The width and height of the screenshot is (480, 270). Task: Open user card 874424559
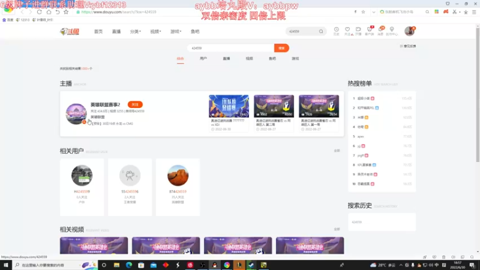(178, 187)
